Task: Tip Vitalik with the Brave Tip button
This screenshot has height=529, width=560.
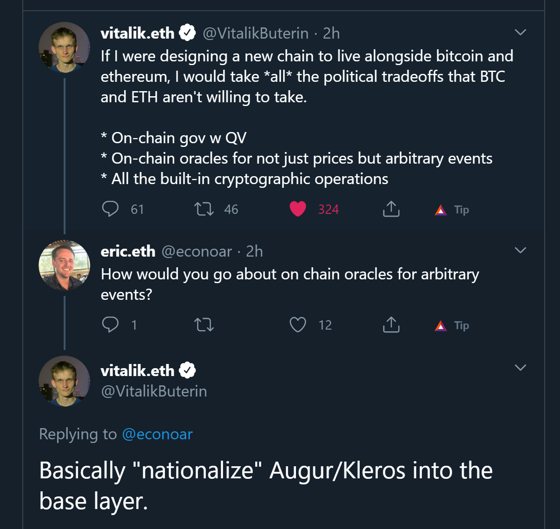Action: [452, 210]
